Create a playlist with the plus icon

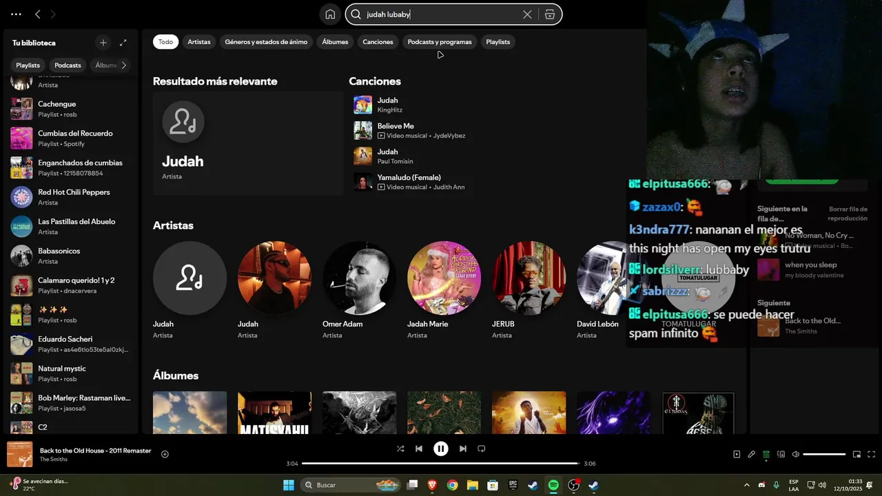click(103, 43)
